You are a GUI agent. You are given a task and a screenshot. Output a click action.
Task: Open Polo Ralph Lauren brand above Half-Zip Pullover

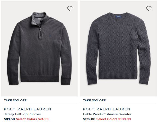(28, 109)
